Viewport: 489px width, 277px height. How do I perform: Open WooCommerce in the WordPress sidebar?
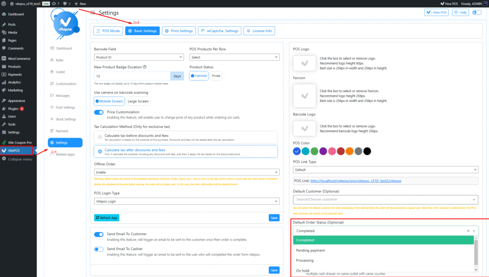pos(18,59)
